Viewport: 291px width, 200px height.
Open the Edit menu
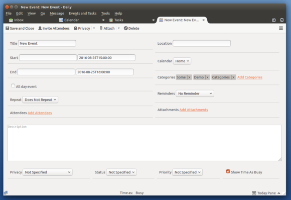pyautogui.click(x=19, y=14)
